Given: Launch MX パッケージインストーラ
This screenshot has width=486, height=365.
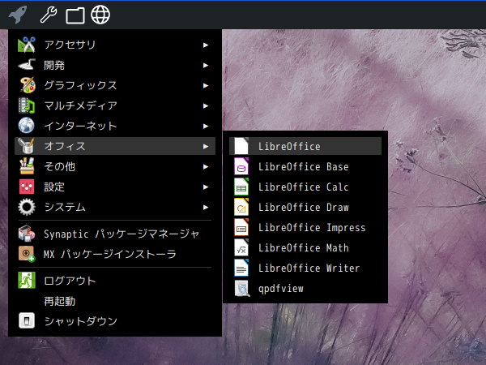Looking at the screenshot, I should click(115, 254).
